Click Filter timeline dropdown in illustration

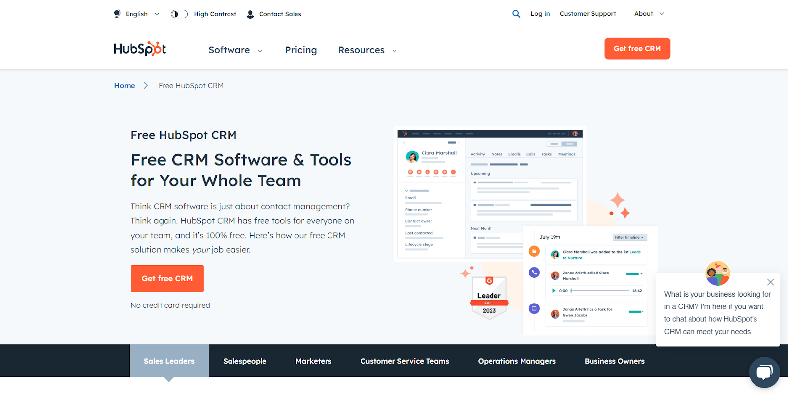pos(629,237)
